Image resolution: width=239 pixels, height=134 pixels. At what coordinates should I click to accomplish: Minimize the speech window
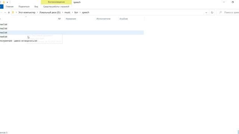click(224, 2)
